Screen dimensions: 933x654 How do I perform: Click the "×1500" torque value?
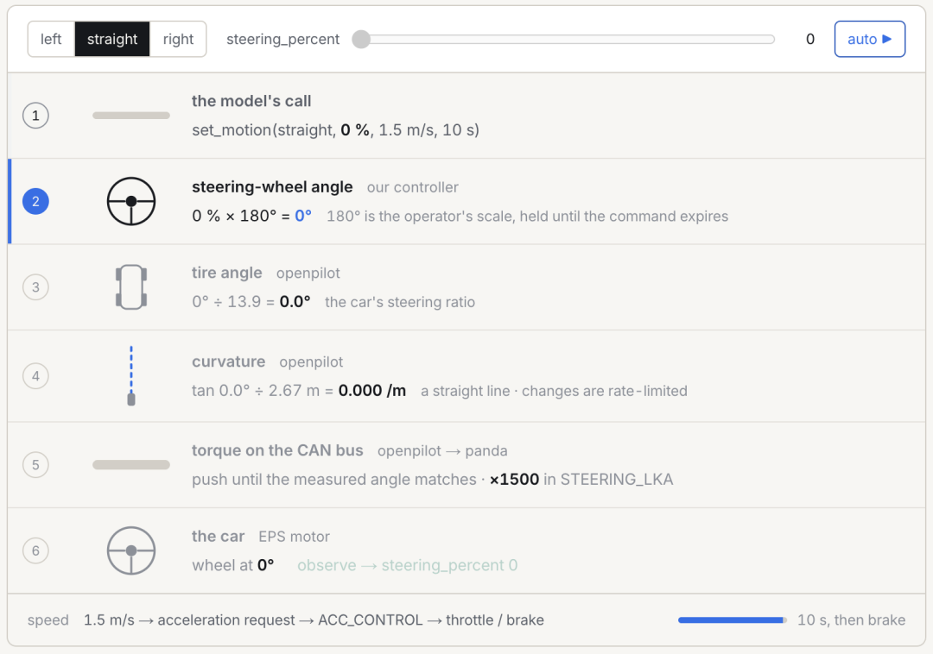coord(514,480)
